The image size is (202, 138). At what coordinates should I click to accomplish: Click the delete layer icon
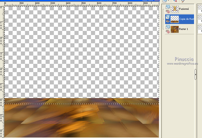(x=175, y=1)
